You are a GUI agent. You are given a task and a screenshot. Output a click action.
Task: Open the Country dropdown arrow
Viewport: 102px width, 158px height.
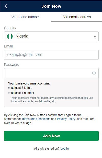pyautogui.click(x=95, y=37)
